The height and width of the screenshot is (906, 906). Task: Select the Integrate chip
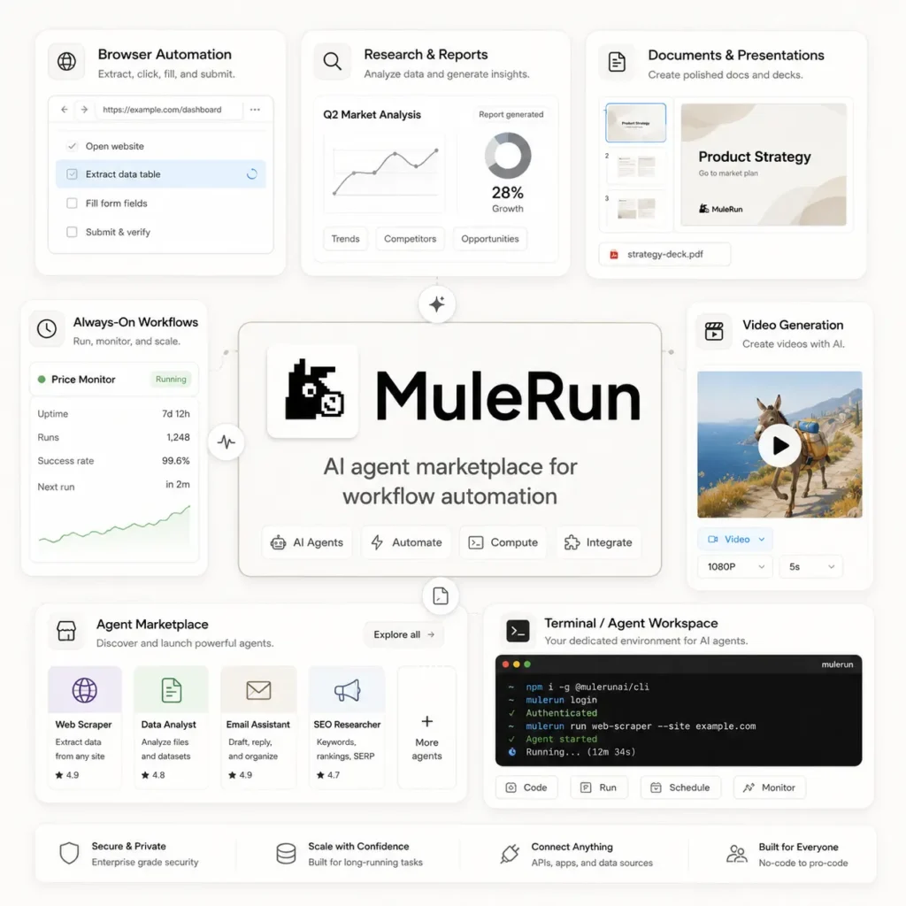point(599,542)
